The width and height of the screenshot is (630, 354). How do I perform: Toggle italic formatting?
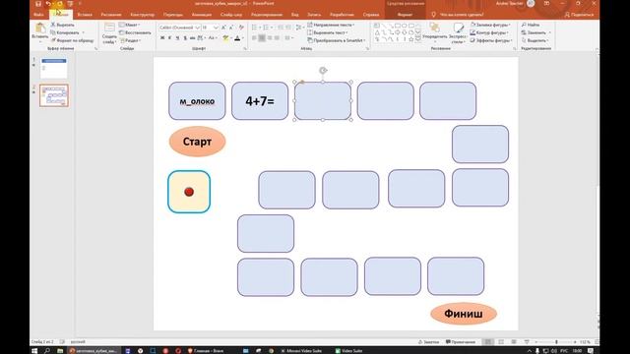[170, 38]
